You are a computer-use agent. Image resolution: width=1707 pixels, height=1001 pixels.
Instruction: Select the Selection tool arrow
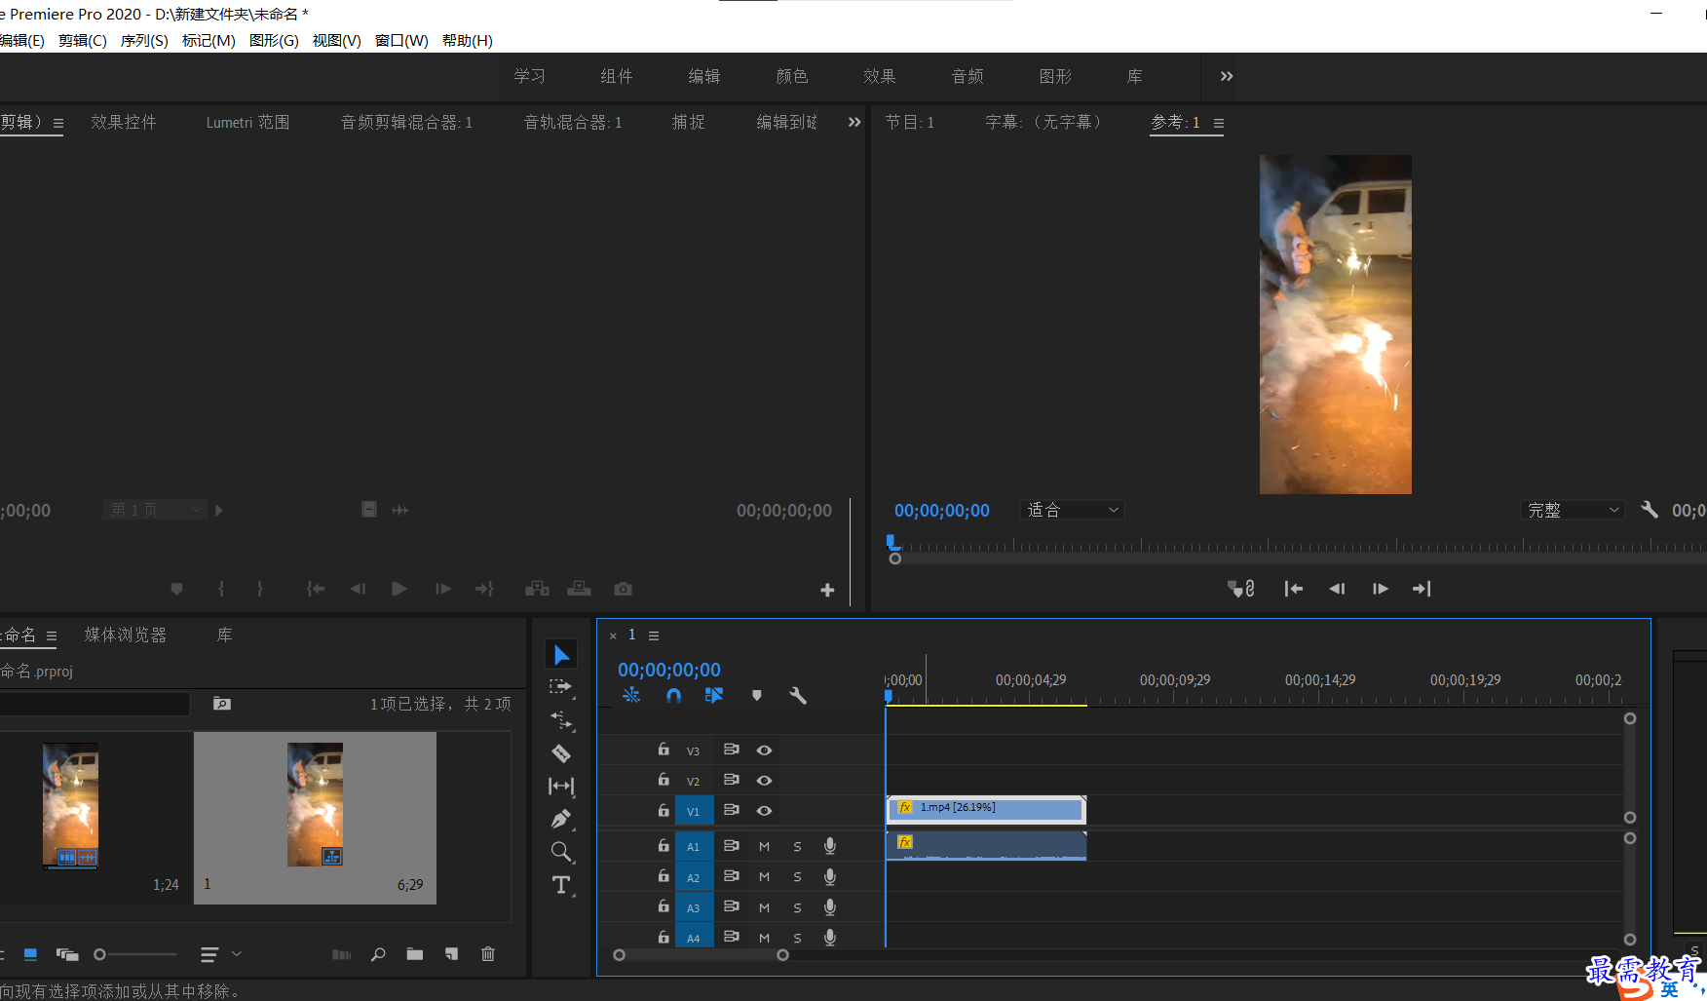tap(561, 655)
